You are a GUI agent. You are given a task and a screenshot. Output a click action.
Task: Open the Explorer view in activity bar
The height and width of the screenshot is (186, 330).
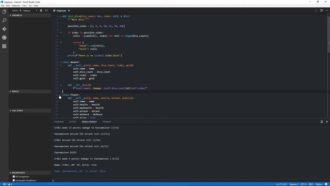pyautogui.click(x=4, y=11)
